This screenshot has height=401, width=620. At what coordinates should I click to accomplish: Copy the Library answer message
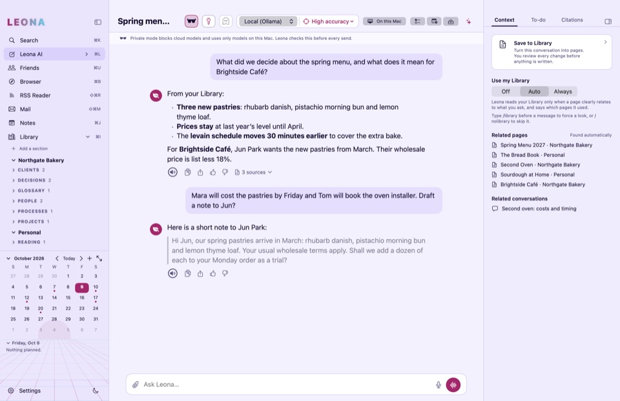coord(187,172)
